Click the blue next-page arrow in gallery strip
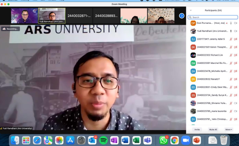 [x=182, y=16]
